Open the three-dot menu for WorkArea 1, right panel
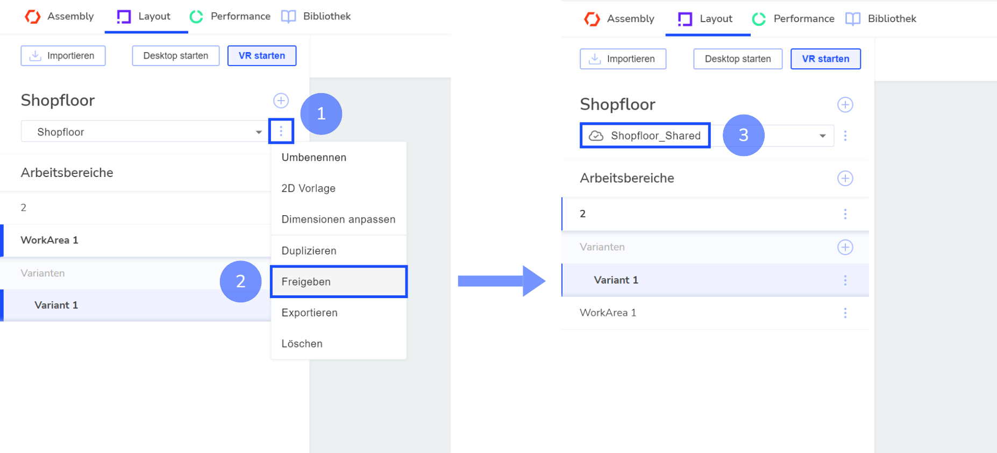997x453 pixels. (845, 313)
